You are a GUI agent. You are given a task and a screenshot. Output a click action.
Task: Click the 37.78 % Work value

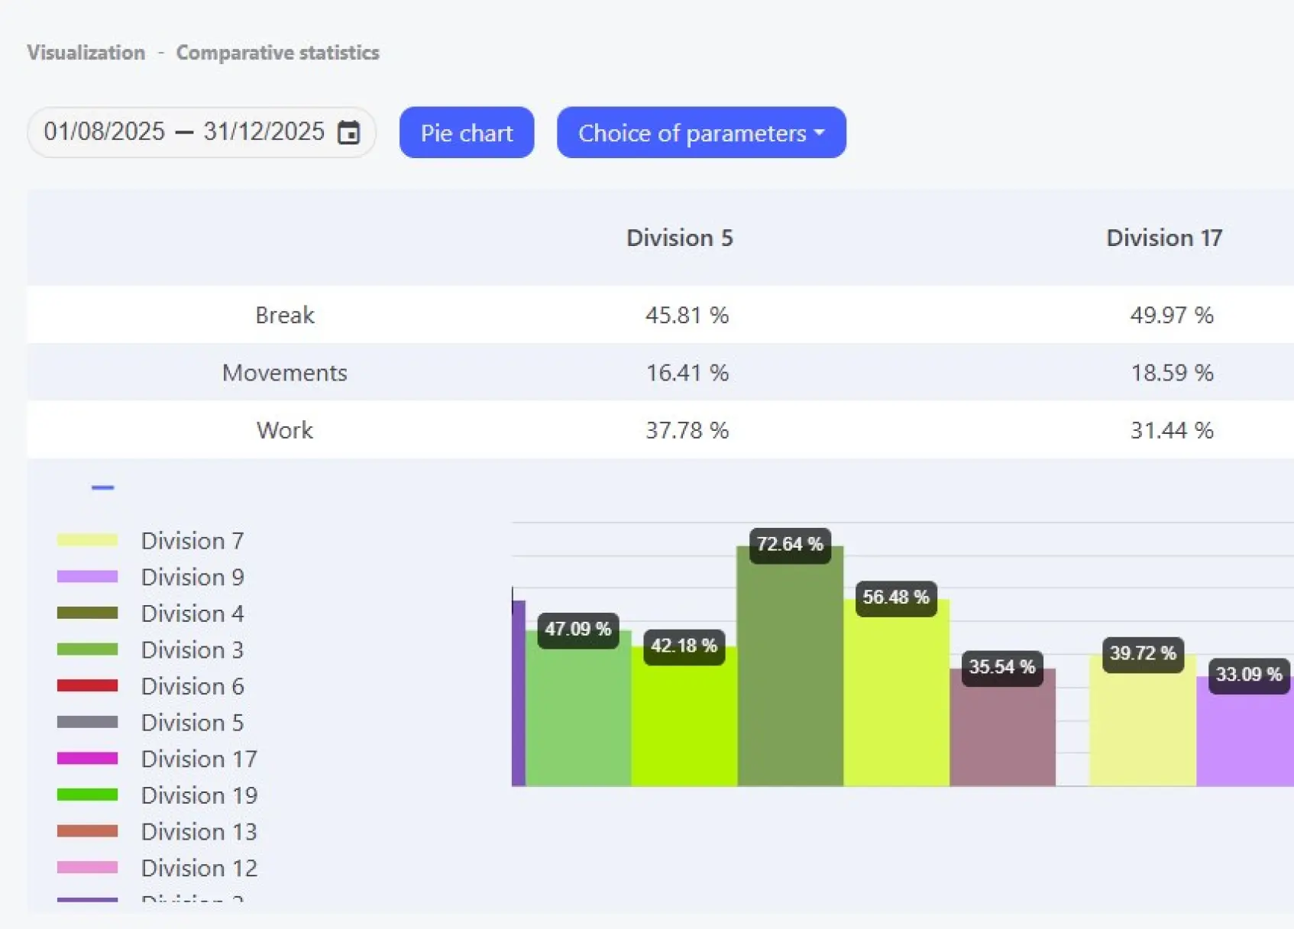(687, 430)
